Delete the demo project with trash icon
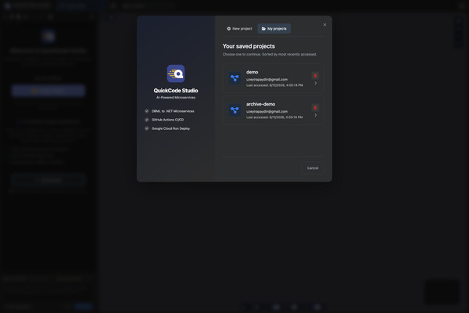Viewport: 469px width, 313px height. pyautogui.click(x=315, y=76)
